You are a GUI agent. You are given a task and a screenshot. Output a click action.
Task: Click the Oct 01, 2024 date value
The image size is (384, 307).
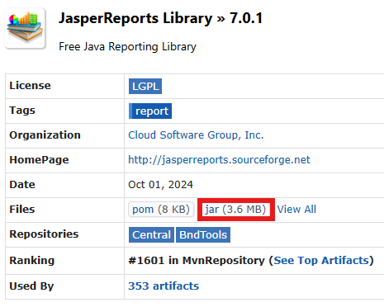click(x=161, y=185)
